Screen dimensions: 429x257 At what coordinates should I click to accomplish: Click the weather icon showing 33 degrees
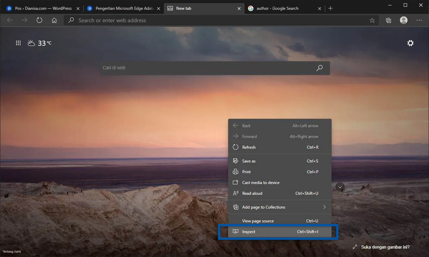31,43
